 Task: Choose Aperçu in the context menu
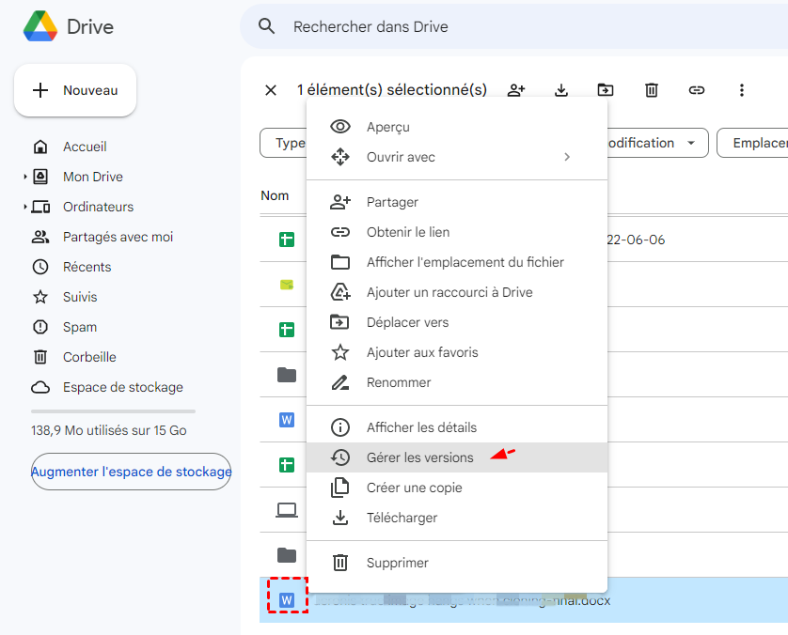(x=457, y=127)
